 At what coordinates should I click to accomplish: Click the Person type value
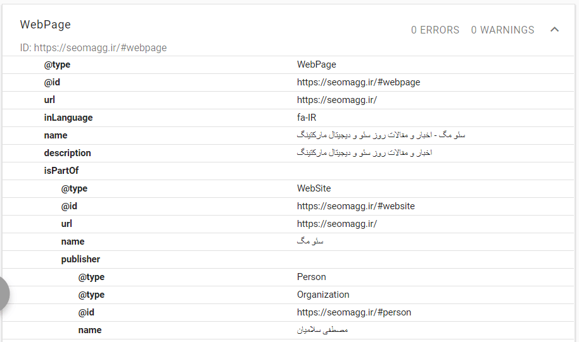coord(311,277)
